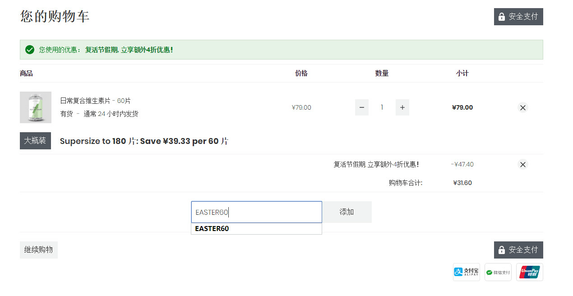Select the Alipay payment icon
Viewport: 573px width, 296px height.
coord(467,272)
